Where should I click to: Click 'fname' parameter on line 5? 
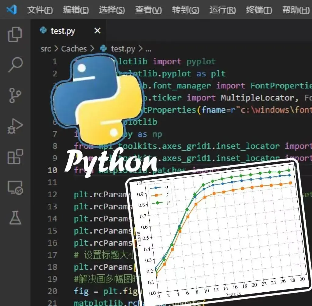point(213,110)
